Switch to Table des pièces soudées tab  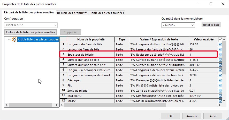click(107, 13)
